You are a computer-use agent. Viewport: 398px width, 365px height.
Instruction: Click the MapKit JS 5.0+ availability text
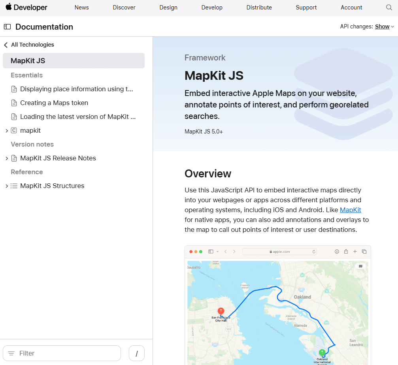(204, 132)
